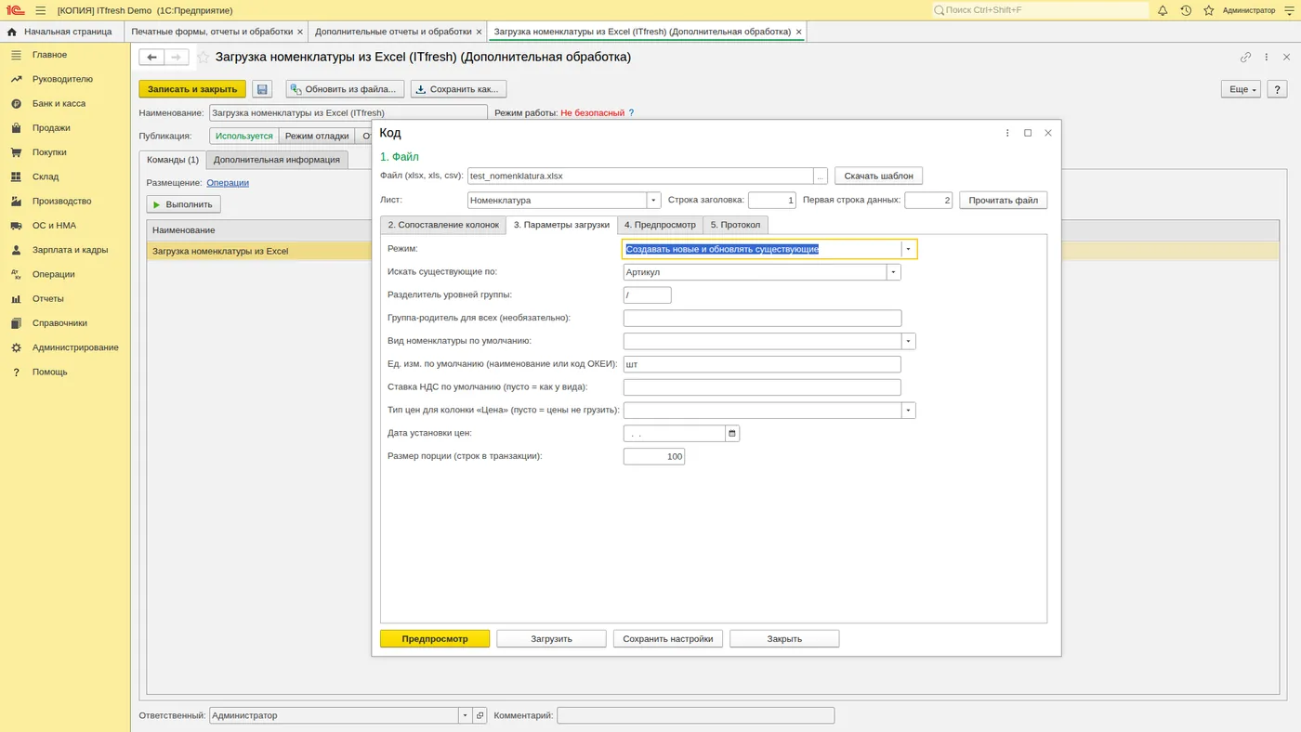Viewport: 1301px width, 732px height.
Task: Expand the 'Ответственный' dropdown
Action: point(466,715)
